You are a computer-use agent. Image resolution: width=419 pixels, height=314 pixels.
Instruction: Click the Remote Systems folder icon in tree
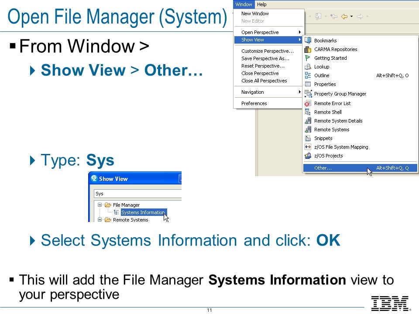coord(108,219)
